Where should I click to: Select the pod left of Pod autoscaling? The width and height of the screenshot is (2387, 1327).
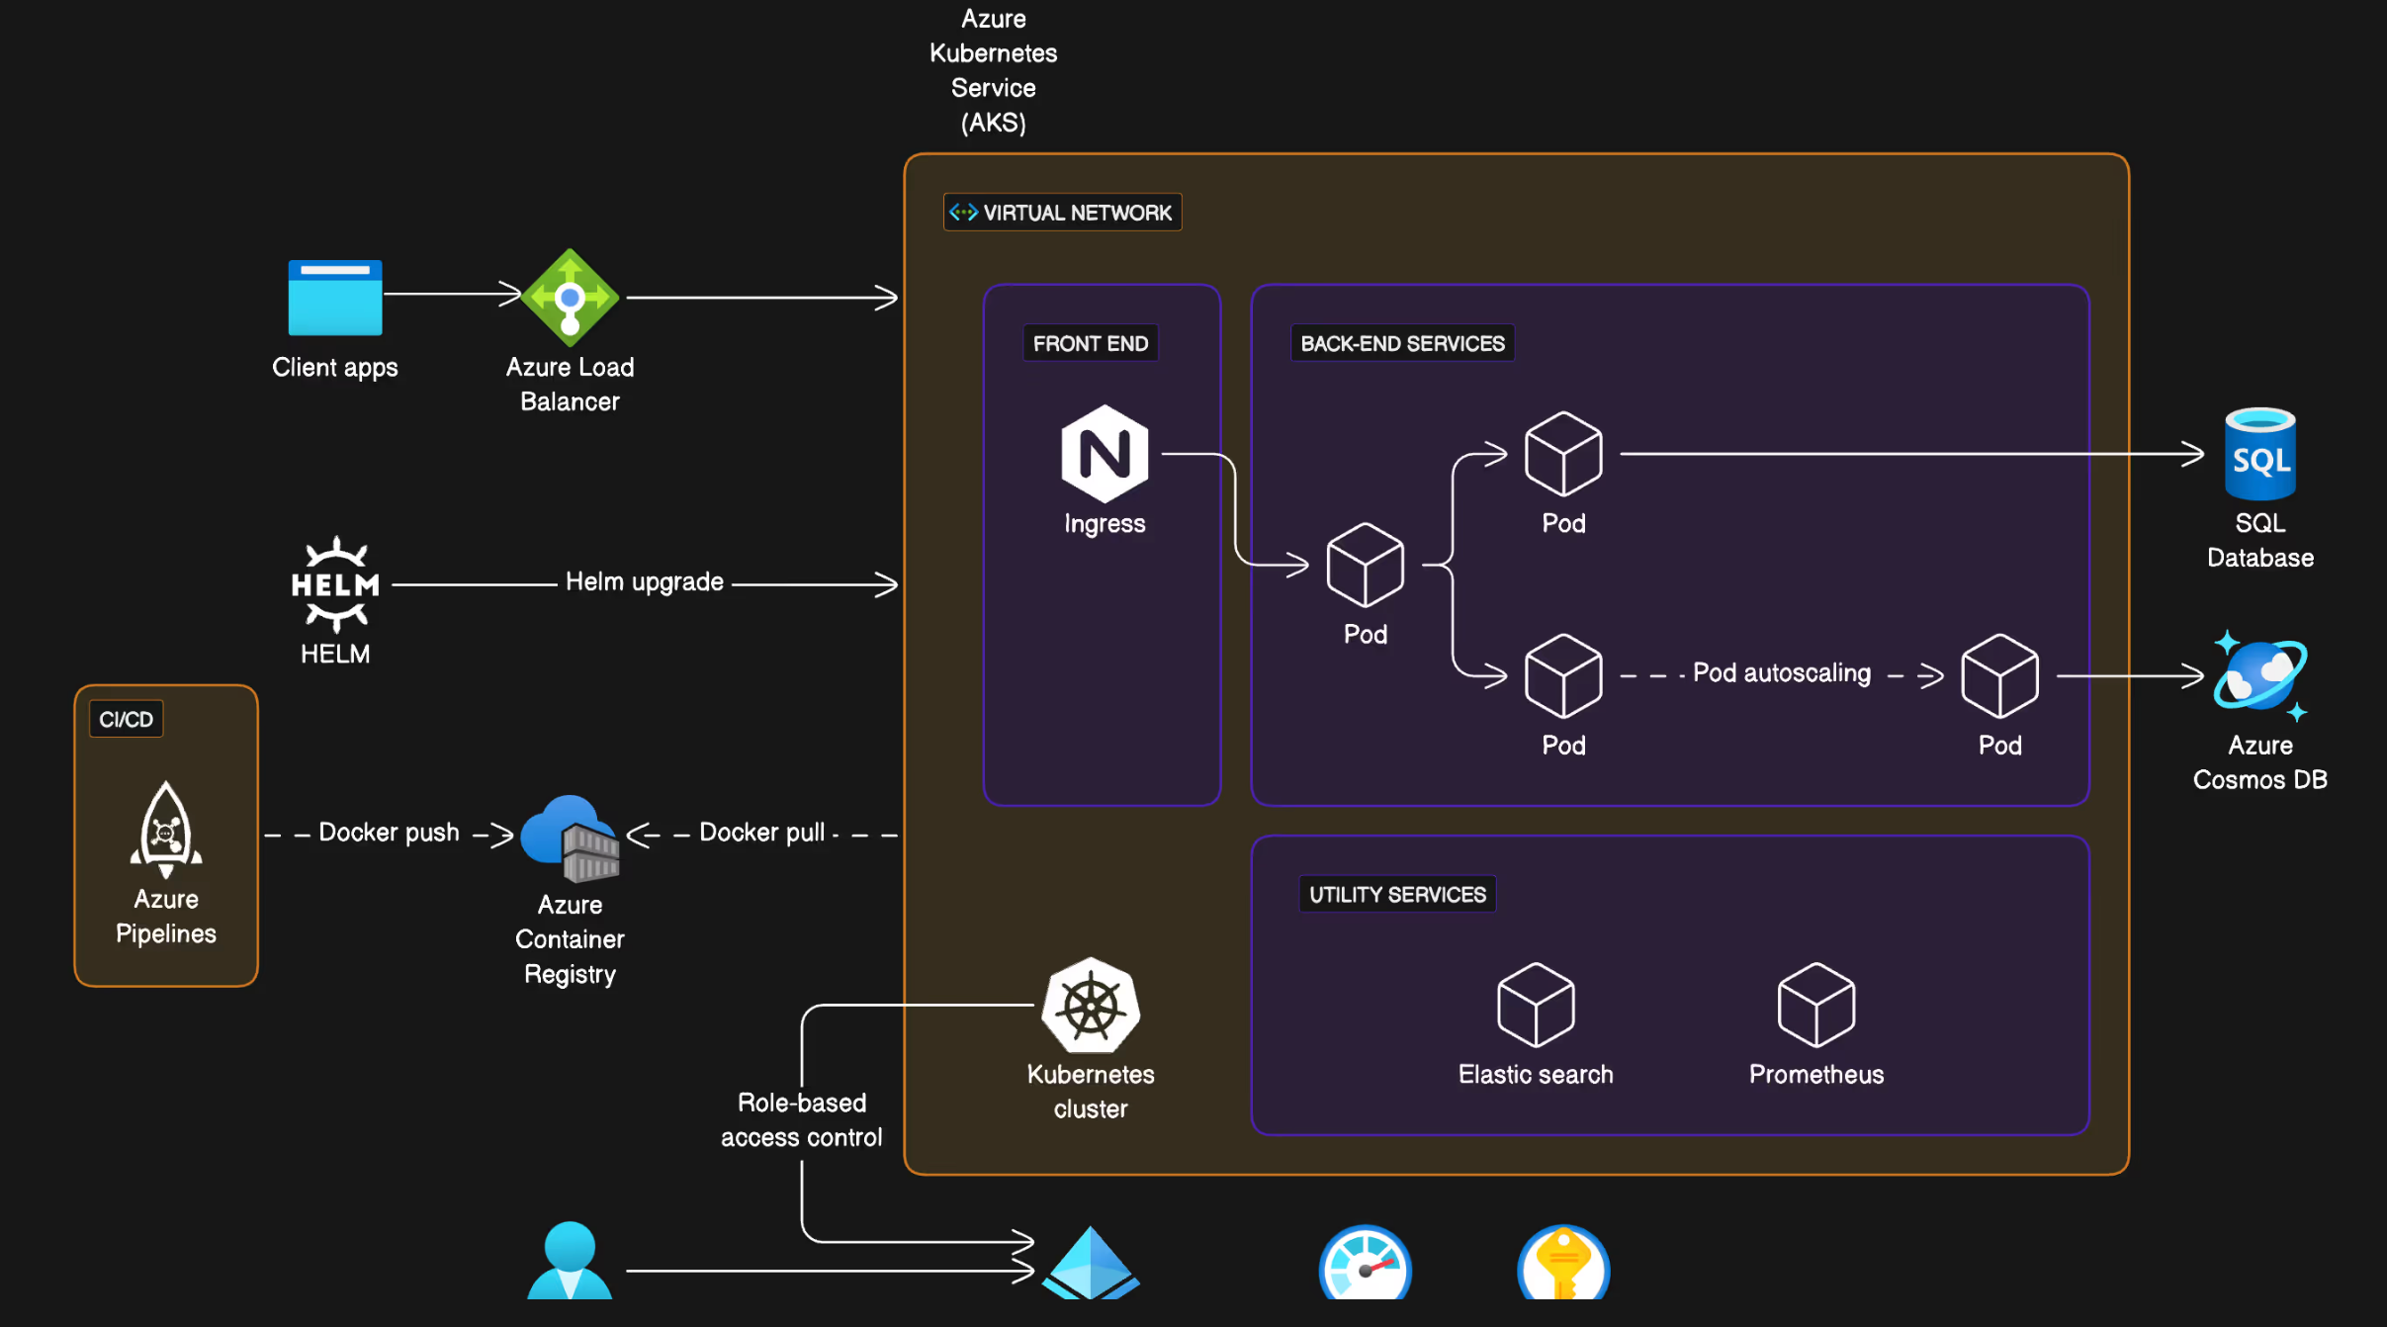(1563, 675)
